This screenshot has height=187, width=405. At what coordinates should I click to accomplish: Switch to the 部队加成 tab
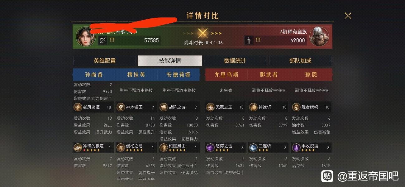pos(300,61)
